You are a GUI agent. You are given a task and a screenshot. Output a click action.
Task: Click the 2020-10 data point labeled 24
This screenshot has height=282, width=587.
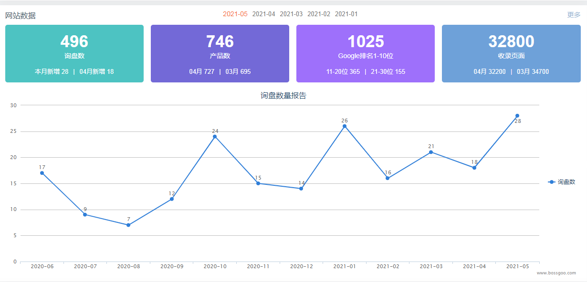[x=215, y=137]
